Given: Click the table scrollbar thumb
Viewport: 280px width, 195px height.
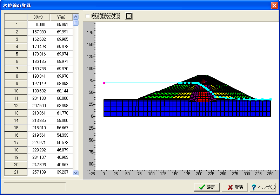Looking at the screenshot, I should (76, 22).
